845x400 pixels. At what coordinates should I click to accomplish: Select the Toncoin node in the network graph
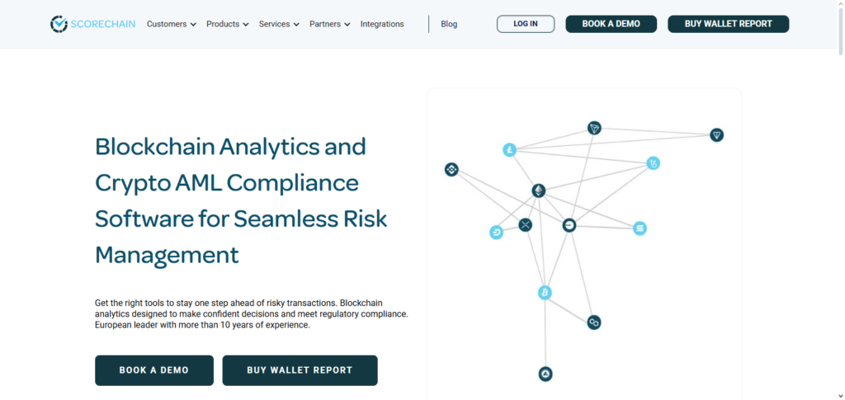click(716, 135)
